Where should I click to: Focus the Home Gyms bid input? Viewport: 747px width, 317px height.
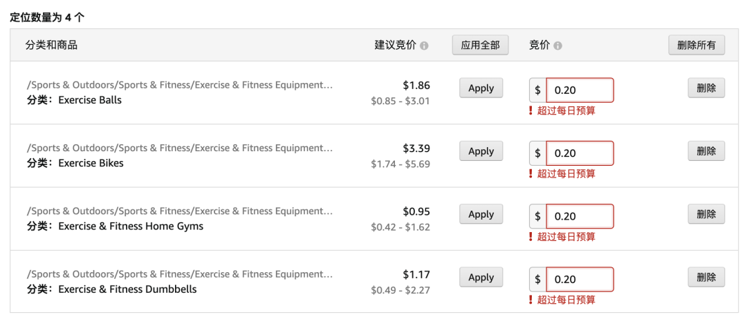coord(580,216)
